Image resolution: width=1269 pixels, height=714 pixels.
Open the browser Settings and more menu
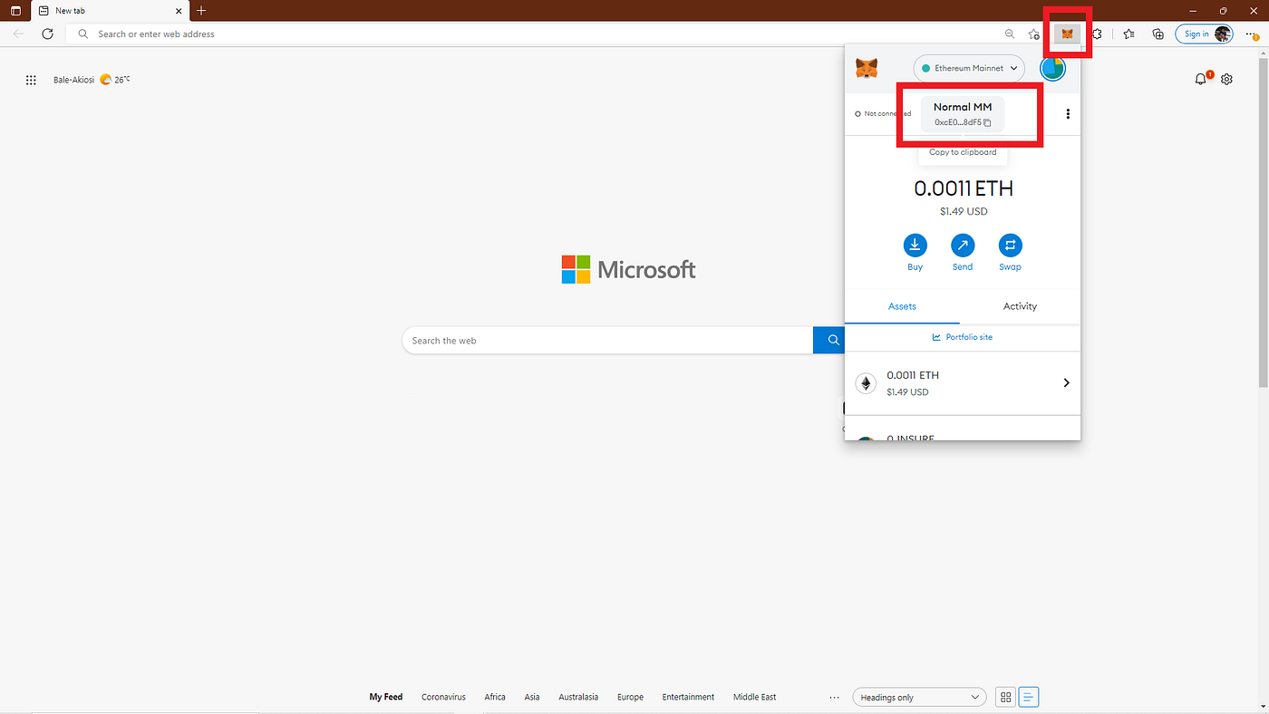[x=1251, y=34]
